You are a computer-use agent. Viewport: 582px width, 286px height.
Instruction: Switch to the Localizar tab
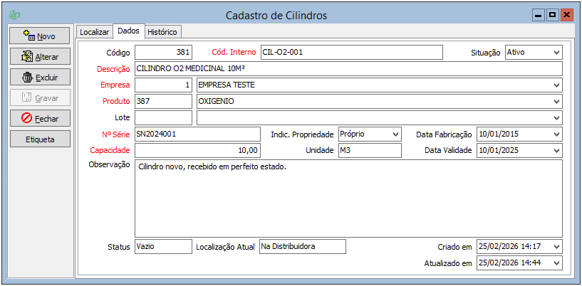click(x=94, y=32)
